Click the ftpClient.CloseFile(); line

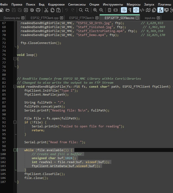click(44, 174)
